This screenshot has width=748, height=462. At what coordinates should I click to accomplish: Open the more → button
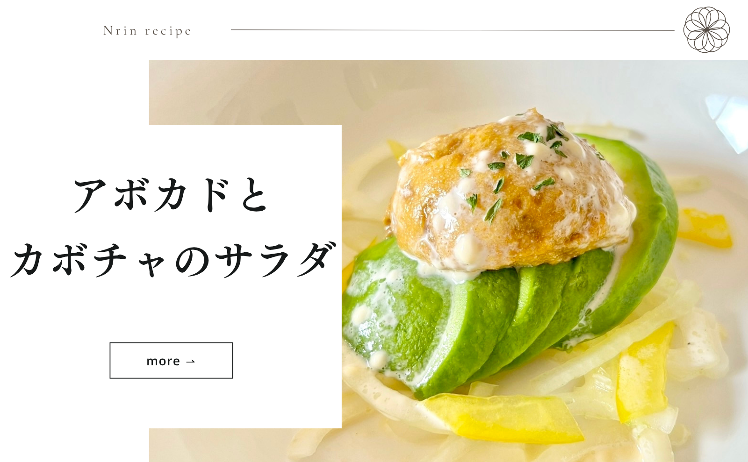pos(171,361)
